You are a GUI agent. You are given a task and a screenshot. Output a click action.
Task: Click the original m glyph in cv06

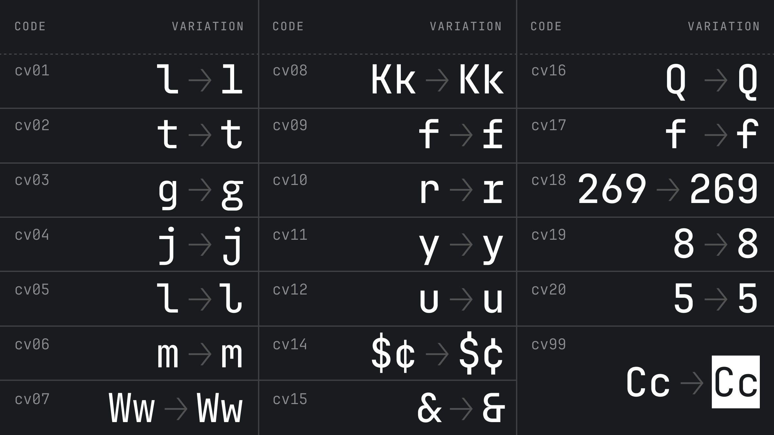[x=168, y=355]
